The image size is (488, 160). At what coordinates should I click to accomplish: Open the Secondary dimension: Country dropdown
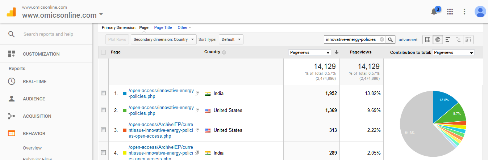coord(164,39)
